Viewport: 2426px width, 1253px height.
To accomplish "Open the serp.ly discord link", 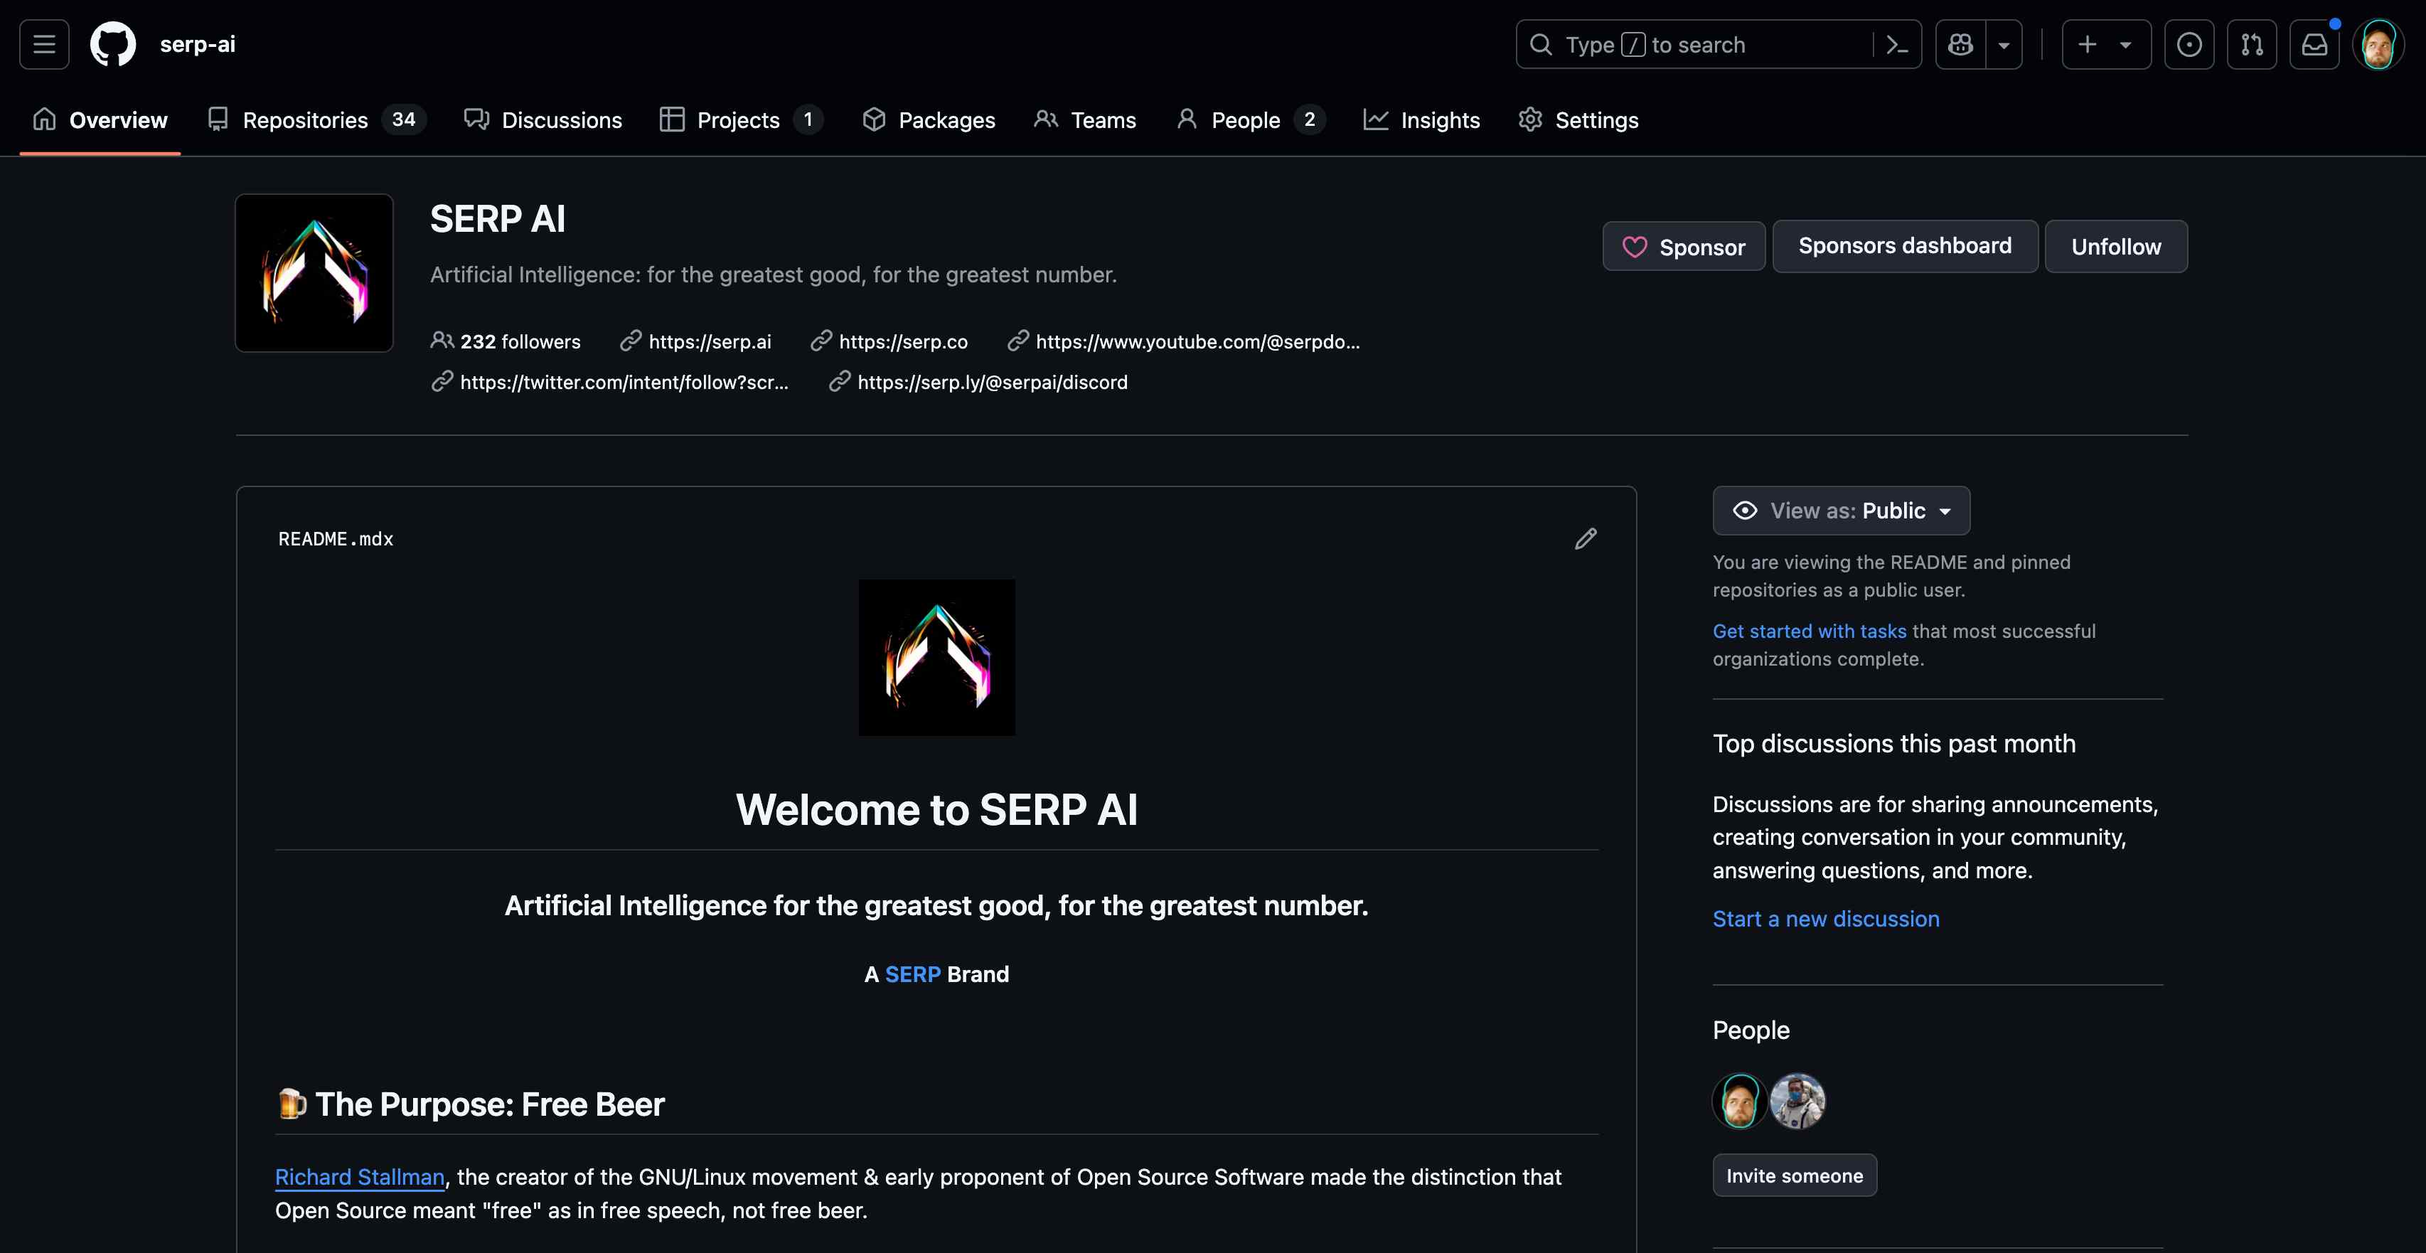I will pyautogui.click(x=992, y=382).
